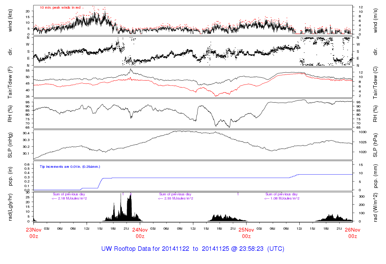Click the '23Nov' date label on time axis
386x264 pixels.
pos(34,230)
